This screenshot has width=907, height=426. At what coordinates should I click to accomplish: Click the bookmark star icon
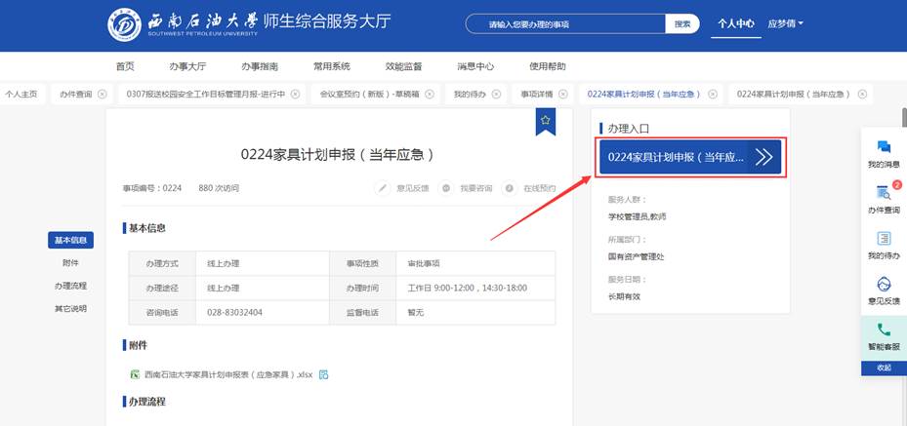546,119
